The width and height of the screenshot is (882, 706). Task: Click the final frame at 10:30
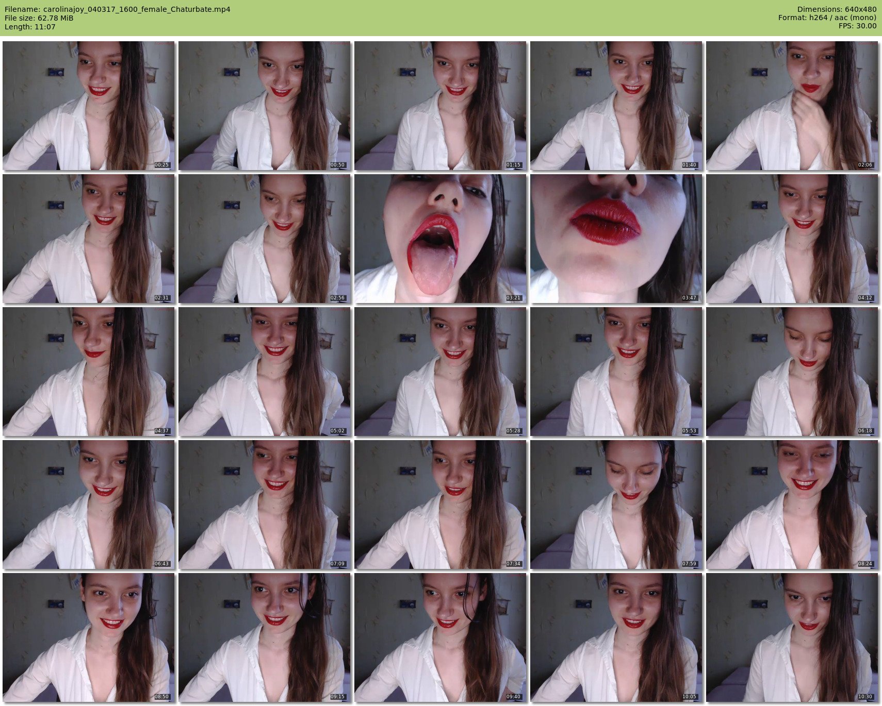click(792, 637)
